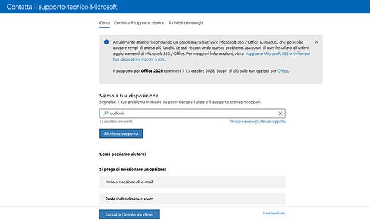Open Criteri di supporto link

[x=271, y=122]
